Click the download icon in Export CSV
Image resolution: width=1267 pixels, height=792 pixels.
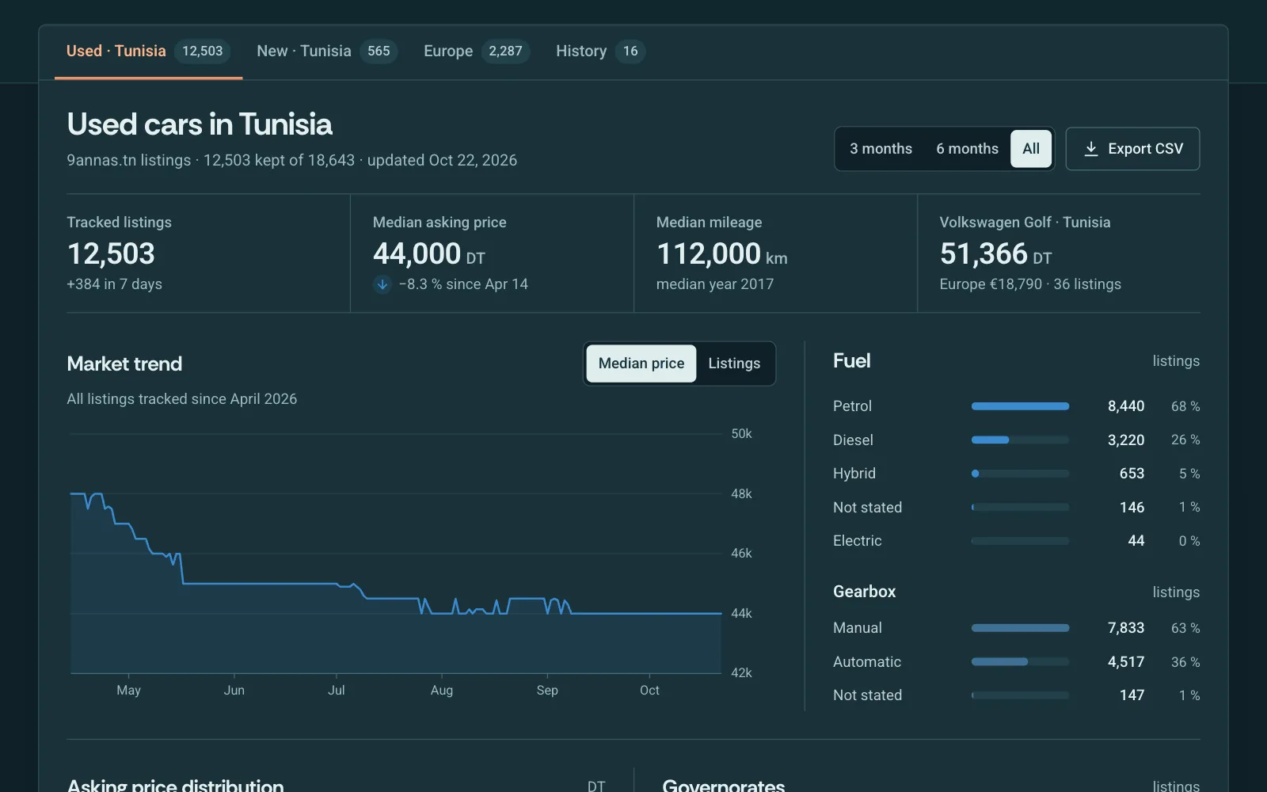tap(1091, 149)
